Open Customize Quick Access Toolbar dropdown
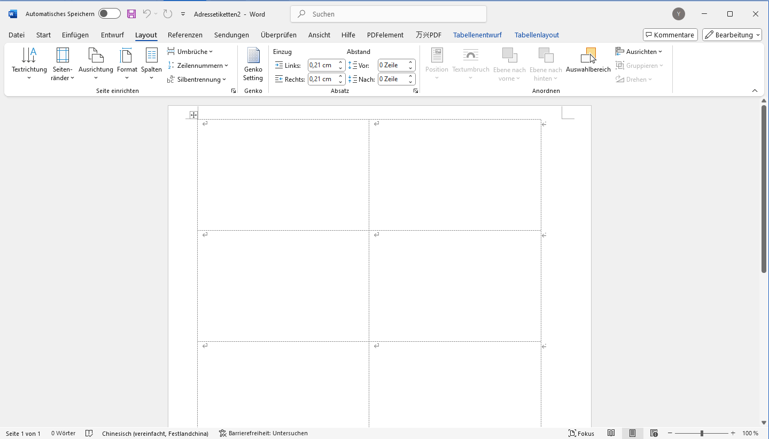Screen dimensions: 769x439 (183, 14)
